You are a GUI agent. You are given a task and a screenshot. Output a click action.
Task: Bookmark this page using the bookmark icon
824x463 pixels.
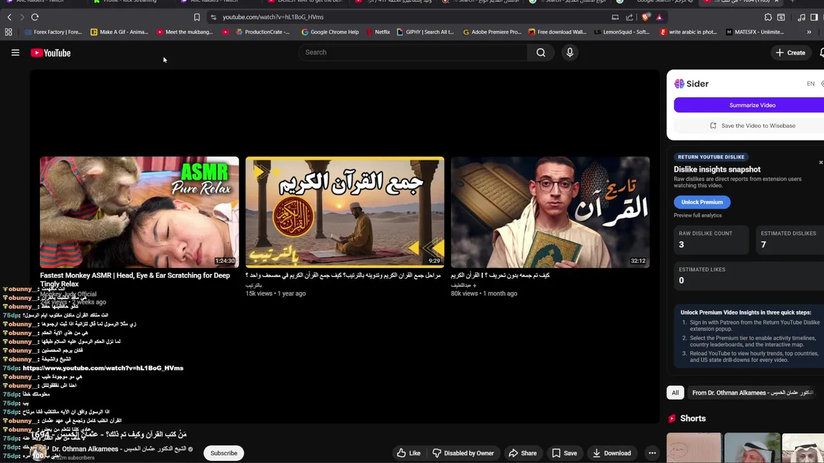(197, 17)
